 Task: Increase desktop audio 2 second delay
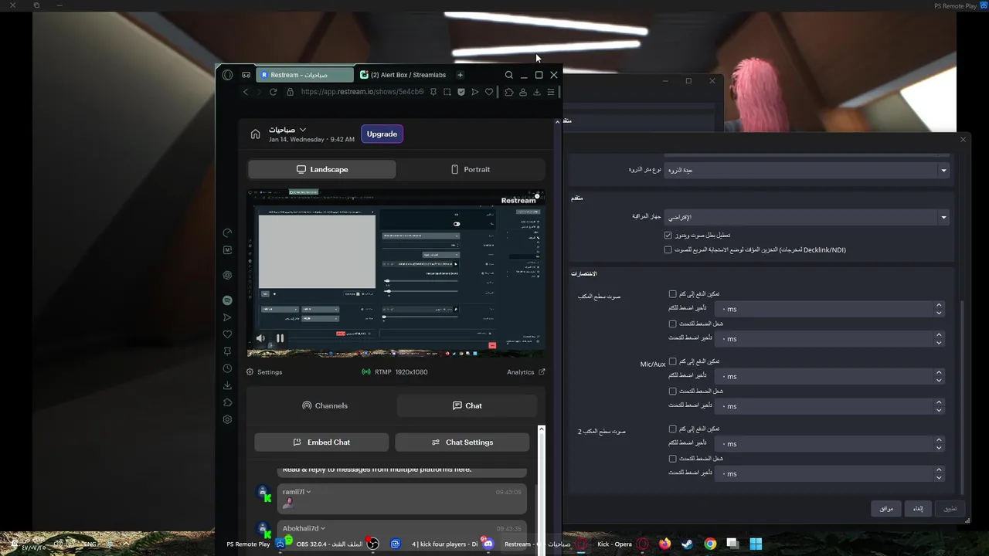939,470
